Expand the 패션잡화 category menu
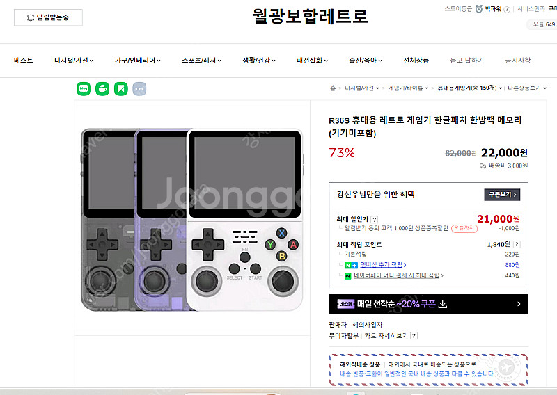557x395 pixels. coord(312,61)
